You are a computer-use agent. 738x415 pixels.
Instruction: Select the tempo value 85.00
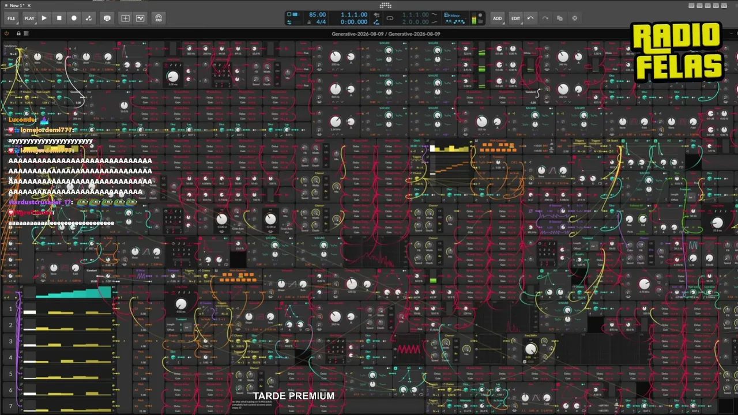pos(317,14)
